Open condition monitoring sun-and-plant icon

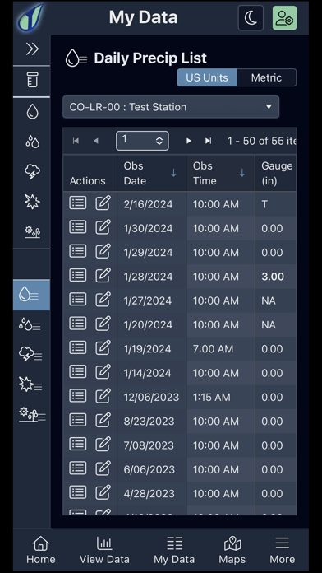coord(32,231)
